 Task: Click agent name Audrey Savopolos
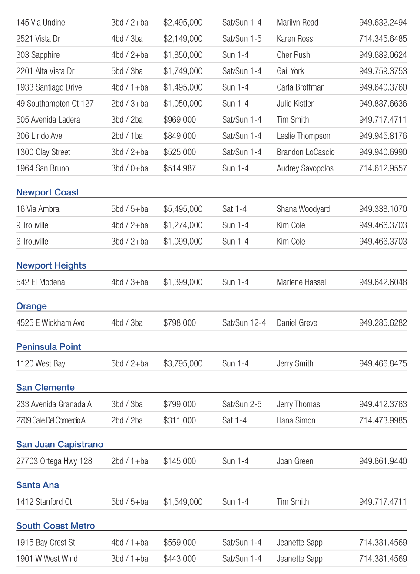[x=305, y=168]
